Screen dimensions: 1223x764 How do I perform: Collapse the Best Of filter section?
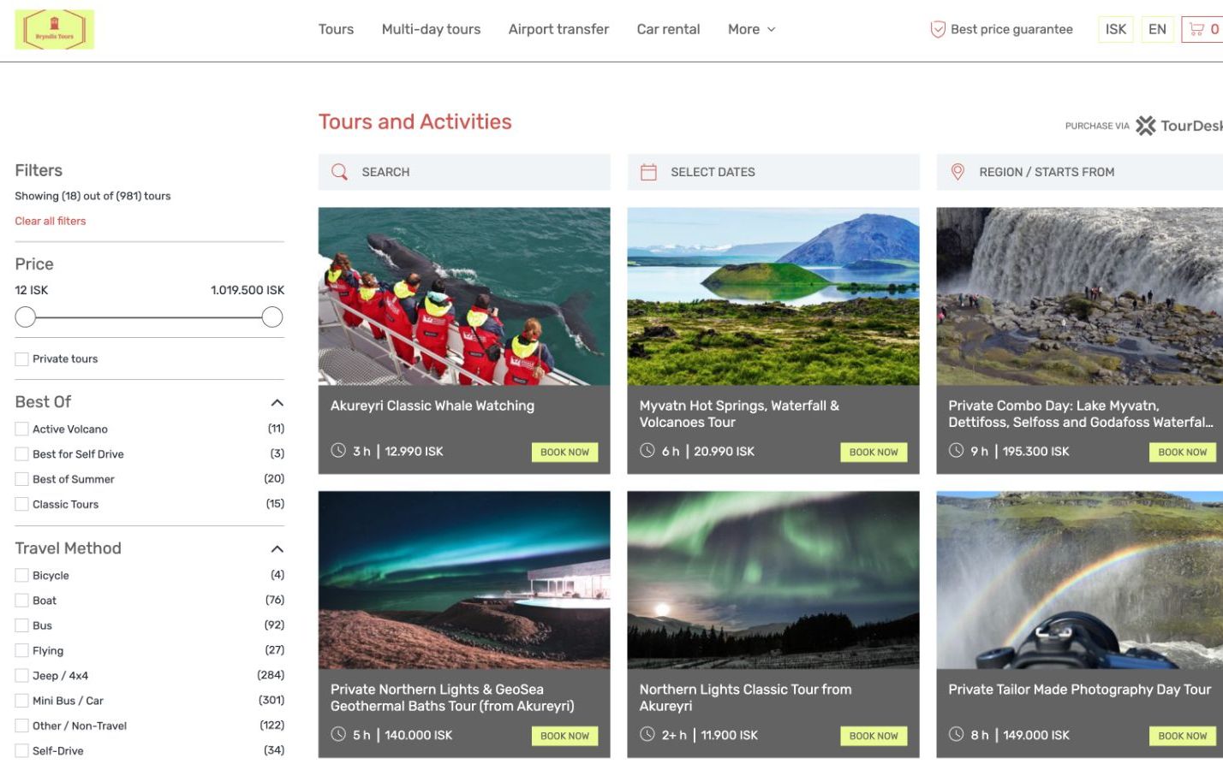277,402
